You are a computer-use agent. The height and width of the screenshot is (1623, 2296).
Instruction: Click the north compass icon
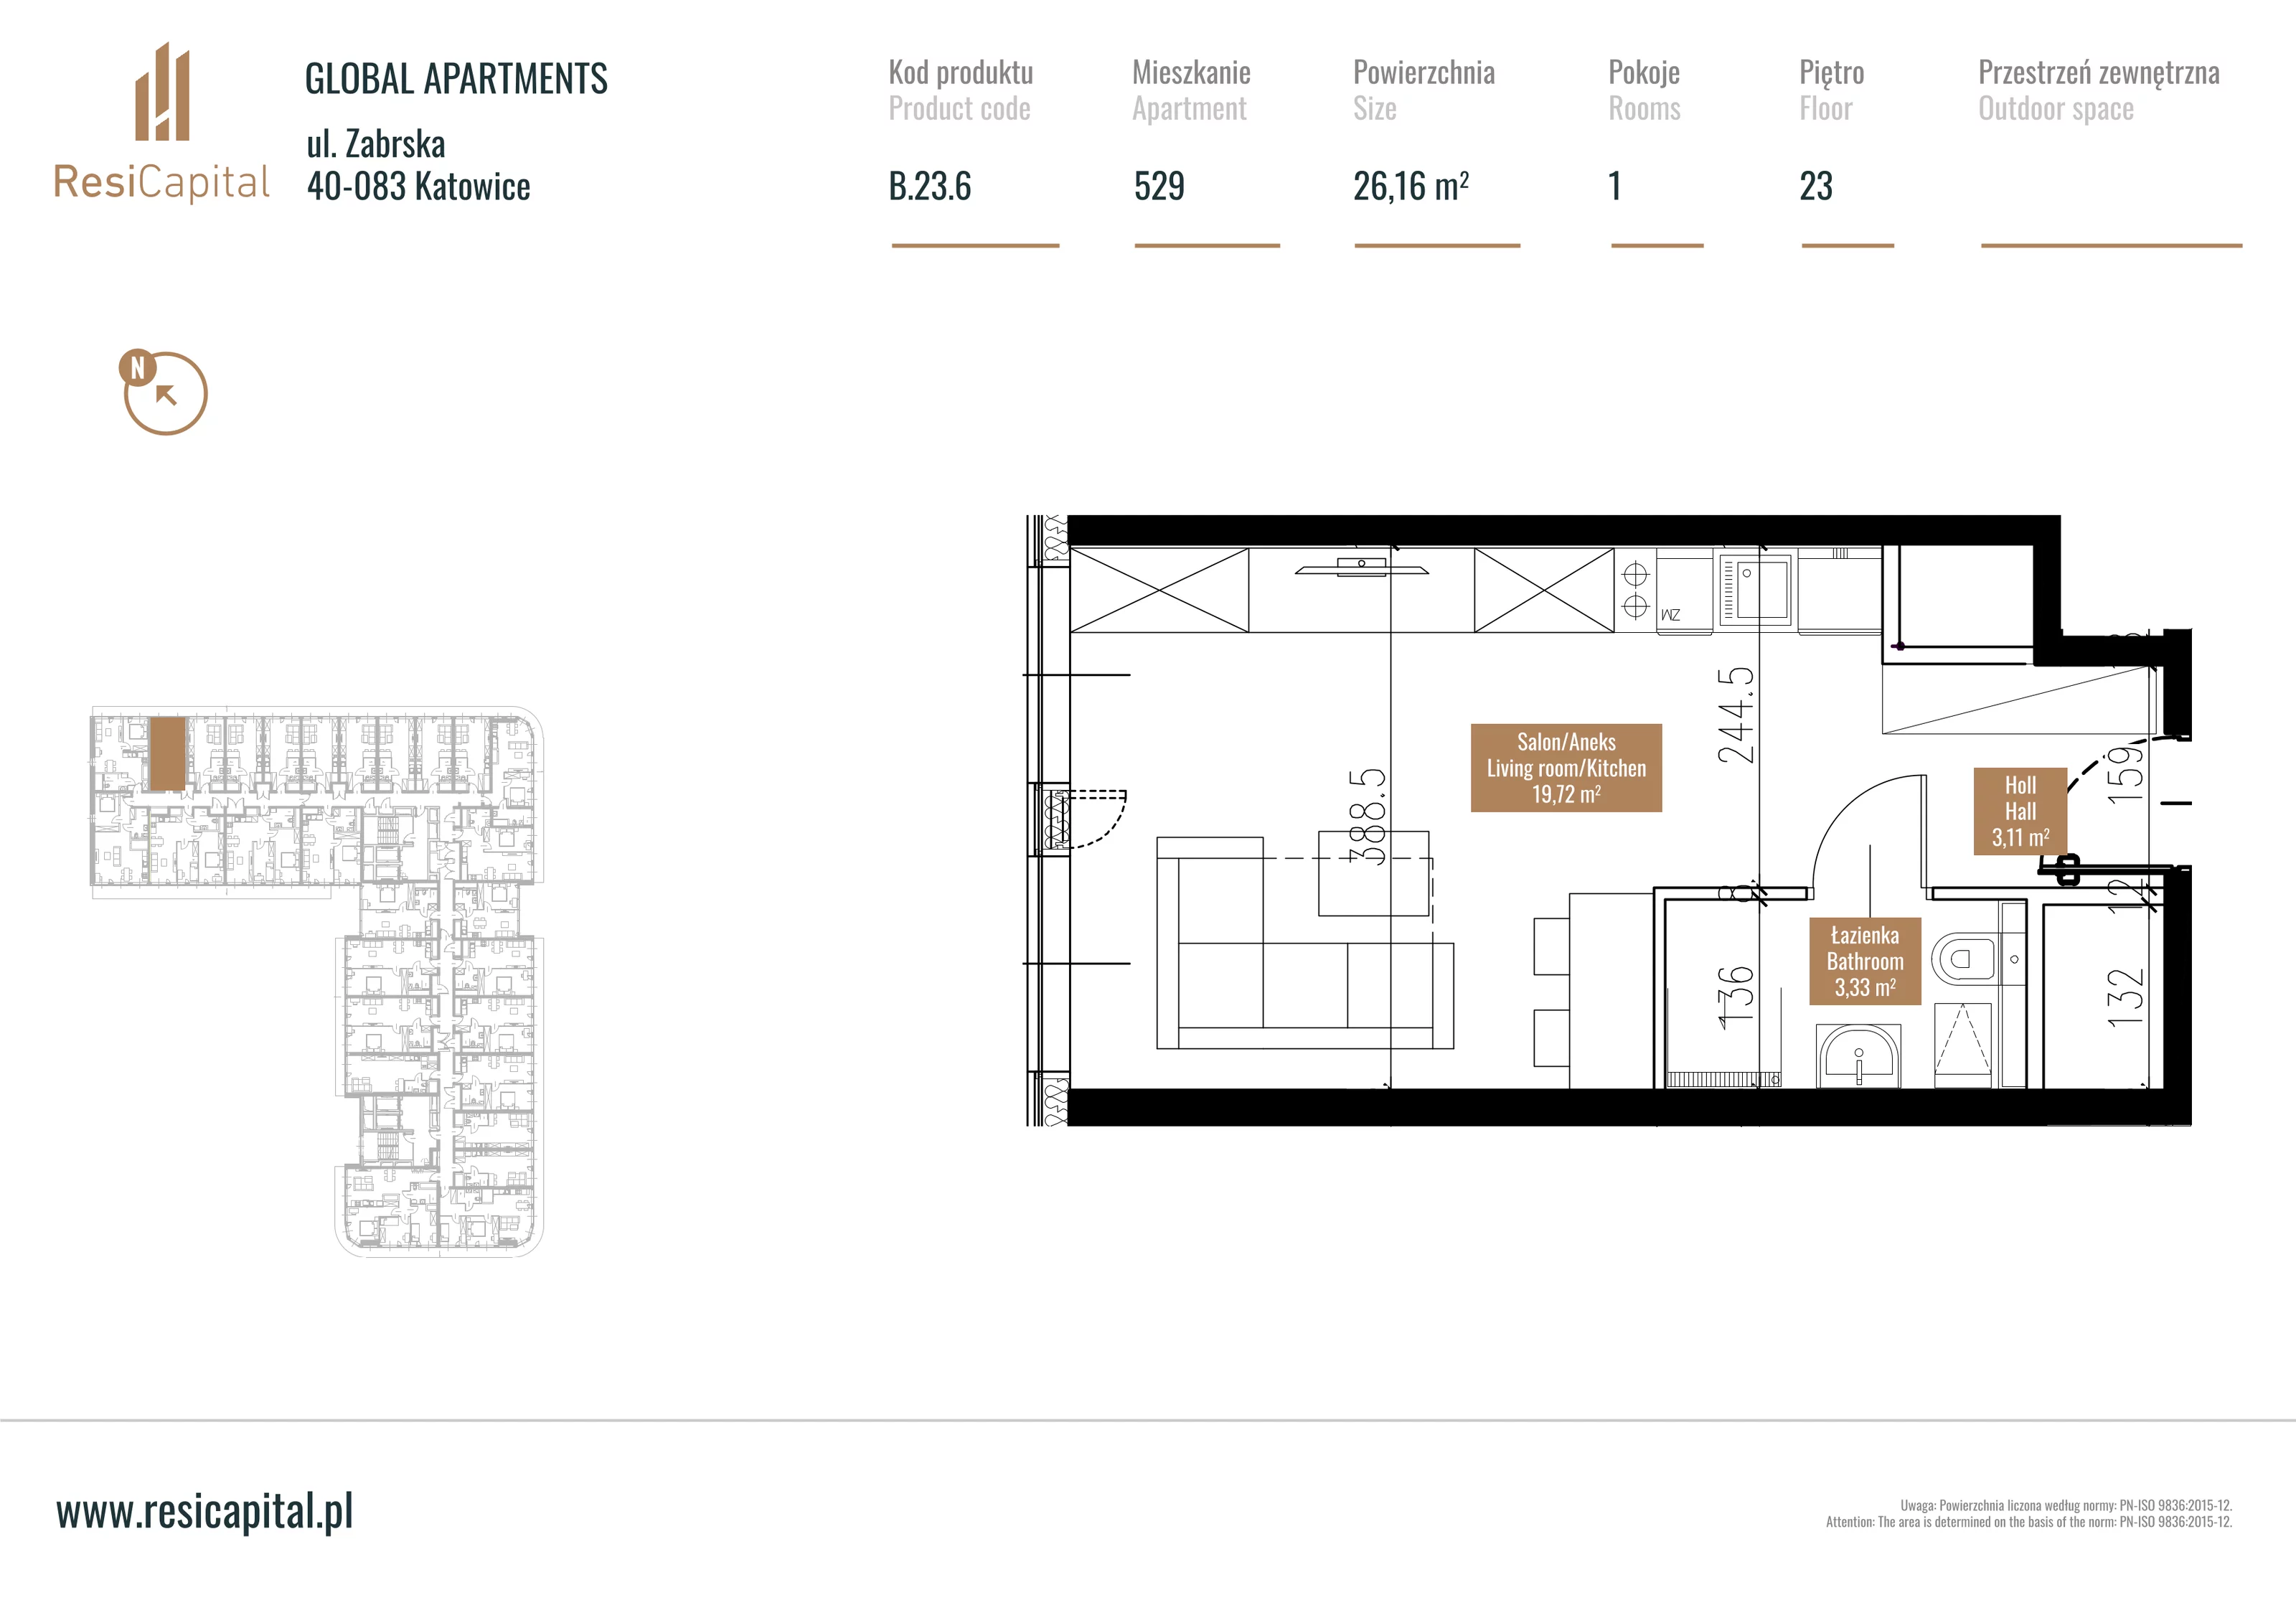(x=163, y=391)
